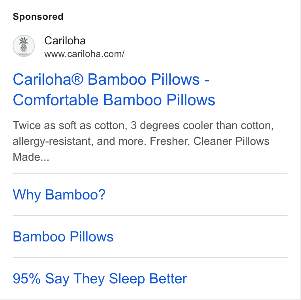
Task: Click the ad description paragraph
Action: [143, 141]
